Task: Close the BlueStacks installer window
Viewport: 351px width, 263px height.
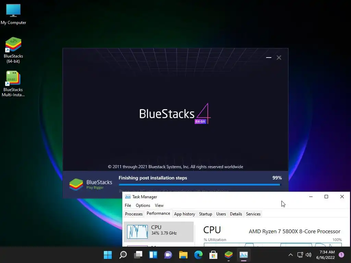Action: [x=279, y=58]
